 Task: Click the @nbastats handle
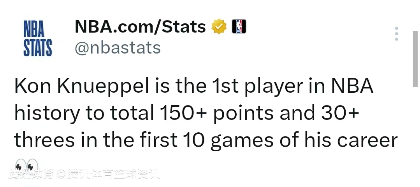118,48
